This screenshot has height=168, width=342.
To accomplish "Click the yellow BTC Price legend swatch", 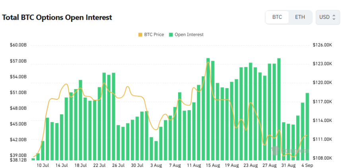I will pyautogui.click(x=140, y=35).
